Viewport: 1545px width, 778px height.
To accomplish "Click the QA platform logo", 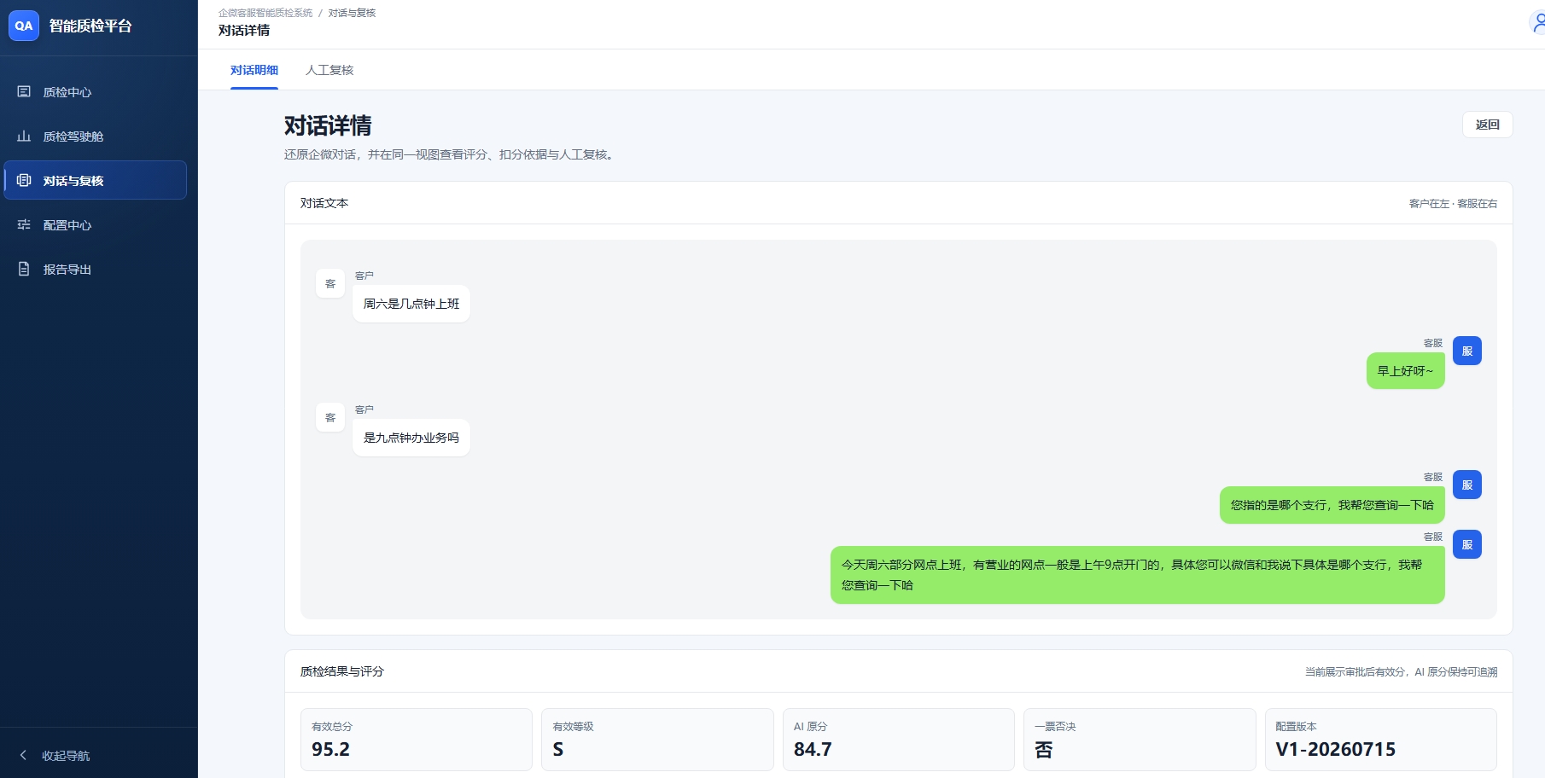I will tap(24, 26).
